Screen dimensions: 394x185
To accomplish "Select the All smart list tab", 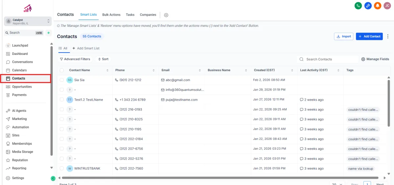I will pos(63,48).
